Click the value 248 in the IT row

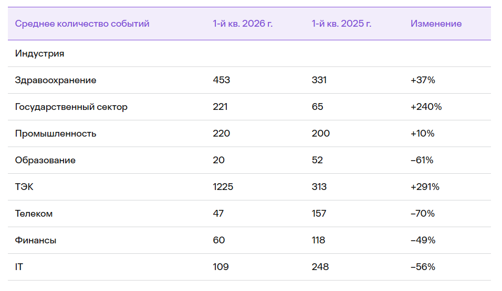[x=320, y=267]
